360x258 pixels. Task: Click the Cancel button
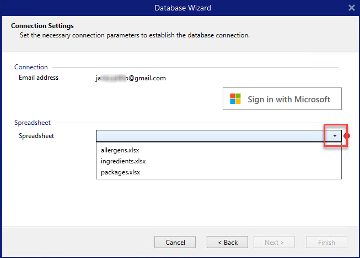(x=175, y=242)
